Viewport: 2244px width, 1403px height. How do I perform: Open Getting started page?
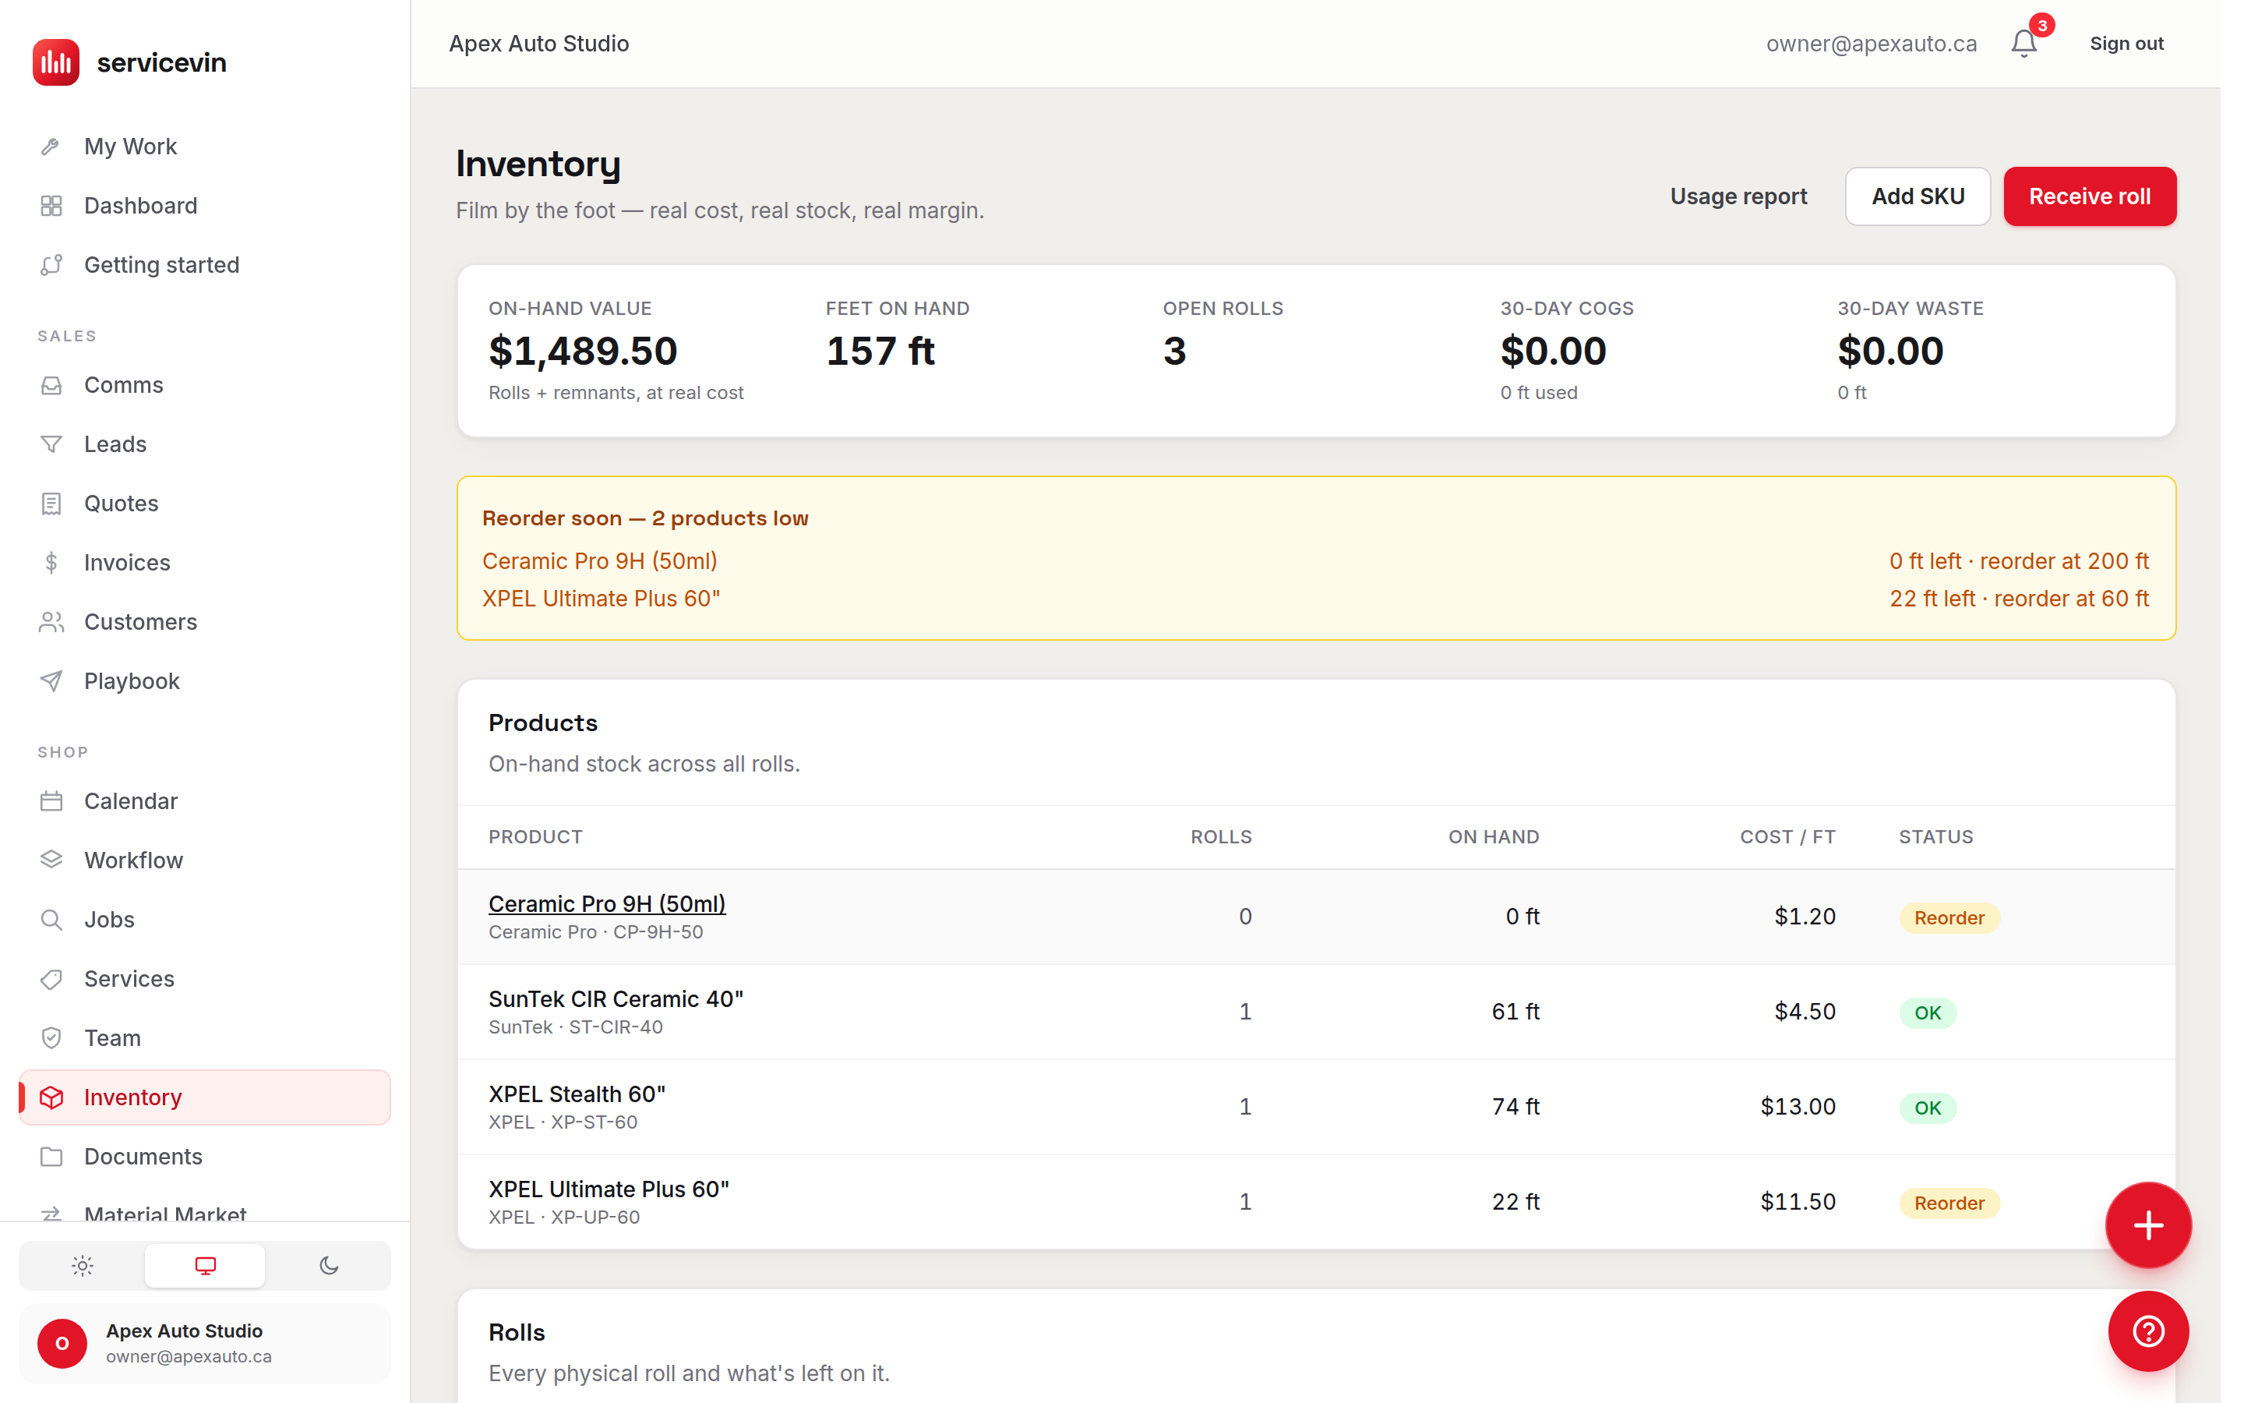[x=204, y=265]
